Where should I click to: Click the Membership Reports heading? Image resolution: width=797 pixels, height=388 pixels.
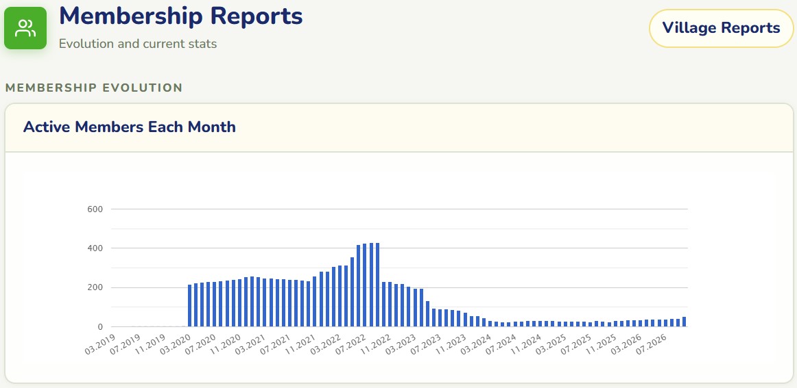(x=180, y=16)
